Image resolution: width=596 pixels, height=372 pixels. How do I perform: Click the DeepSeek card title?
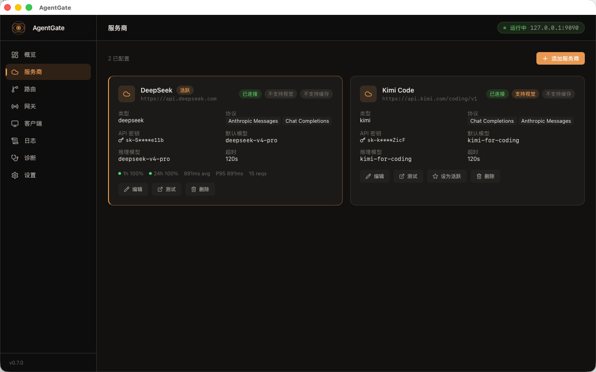point(156,90)
